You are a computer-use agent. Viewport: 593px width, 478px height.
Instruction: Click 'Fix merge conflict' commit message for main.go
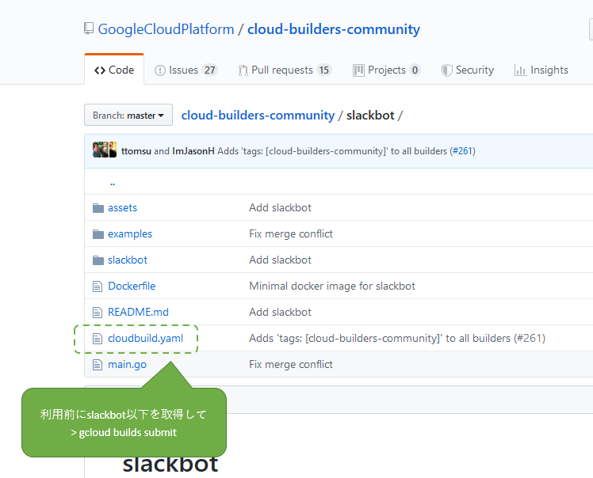click(x=291, y=365)
